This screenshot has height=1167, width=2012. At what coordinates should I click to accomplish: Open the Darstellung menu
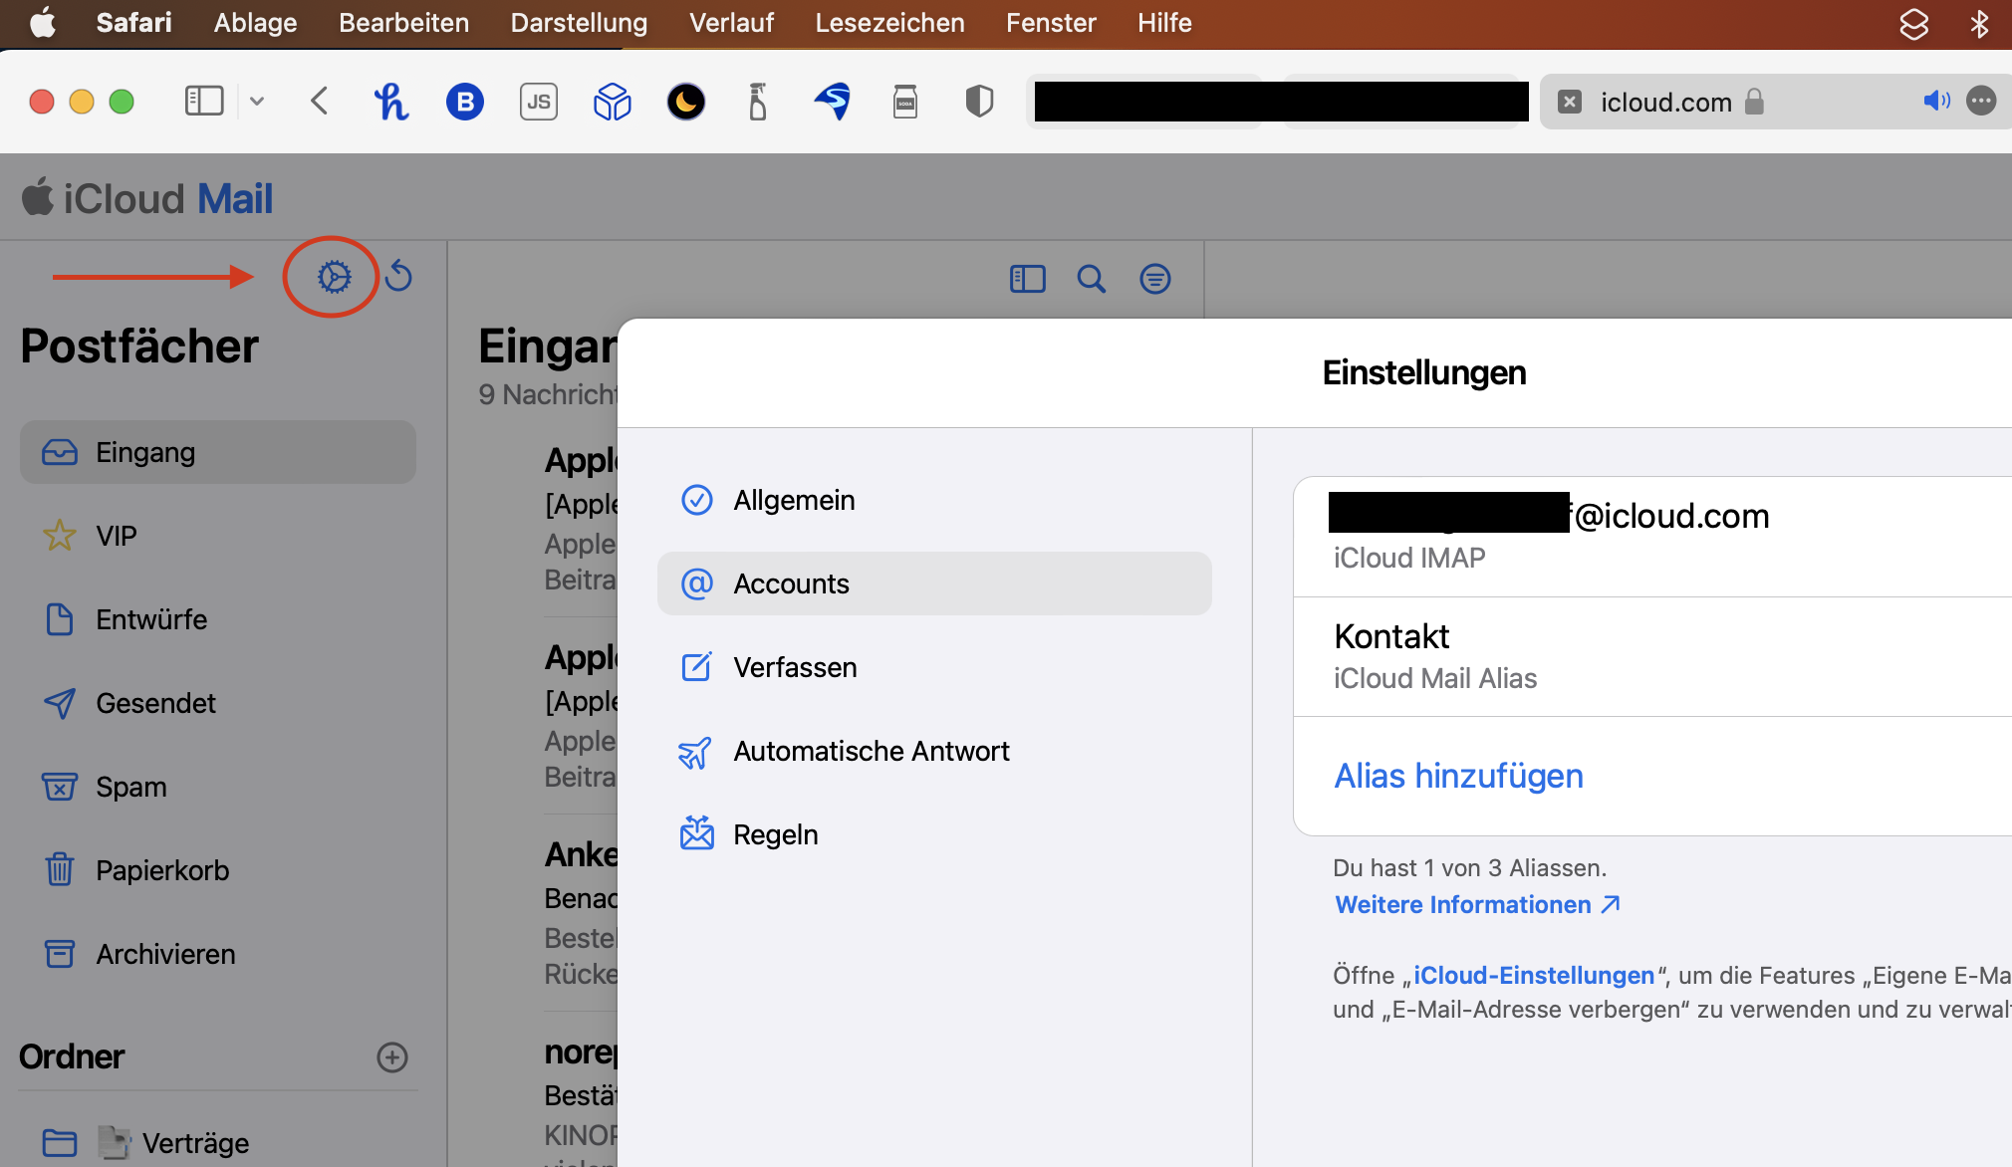579,22
